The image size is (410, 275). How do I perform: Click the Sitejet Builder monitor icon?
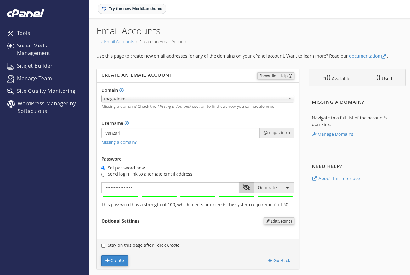click(11, 66)
